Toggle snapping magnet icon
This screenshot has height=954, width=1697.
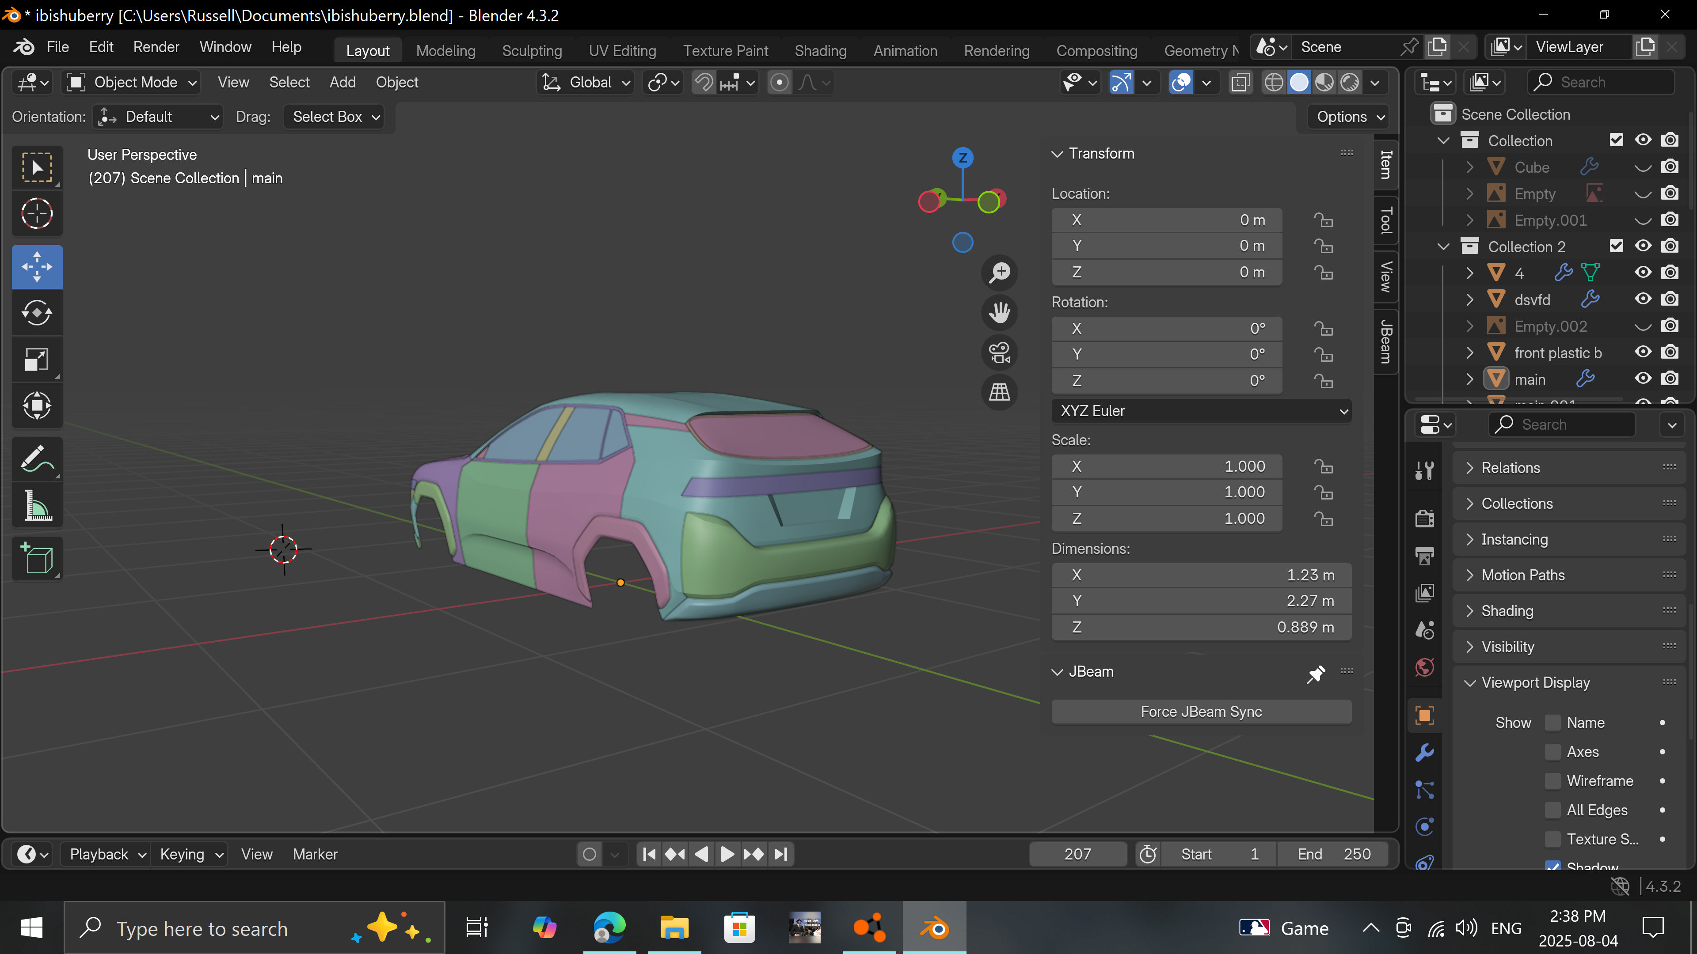tap(704, 82)
